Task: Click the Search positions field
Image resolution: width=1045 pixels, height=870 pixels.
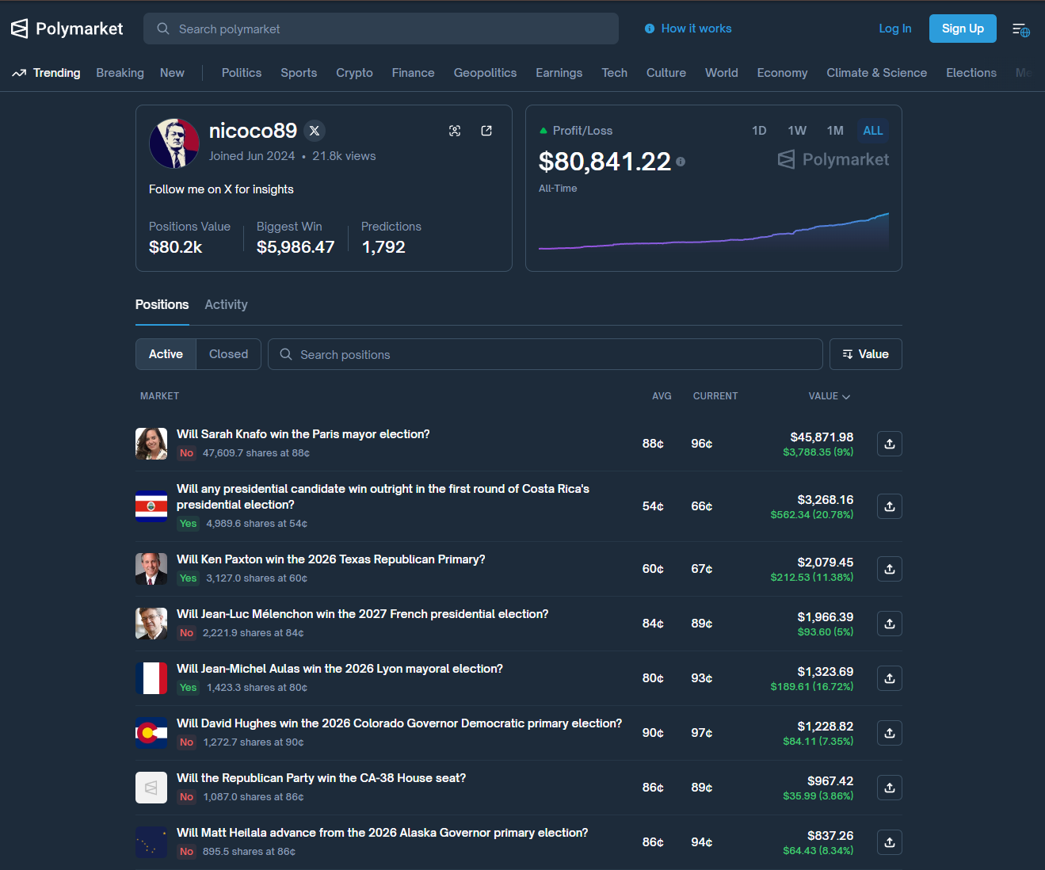Action: 545,354
